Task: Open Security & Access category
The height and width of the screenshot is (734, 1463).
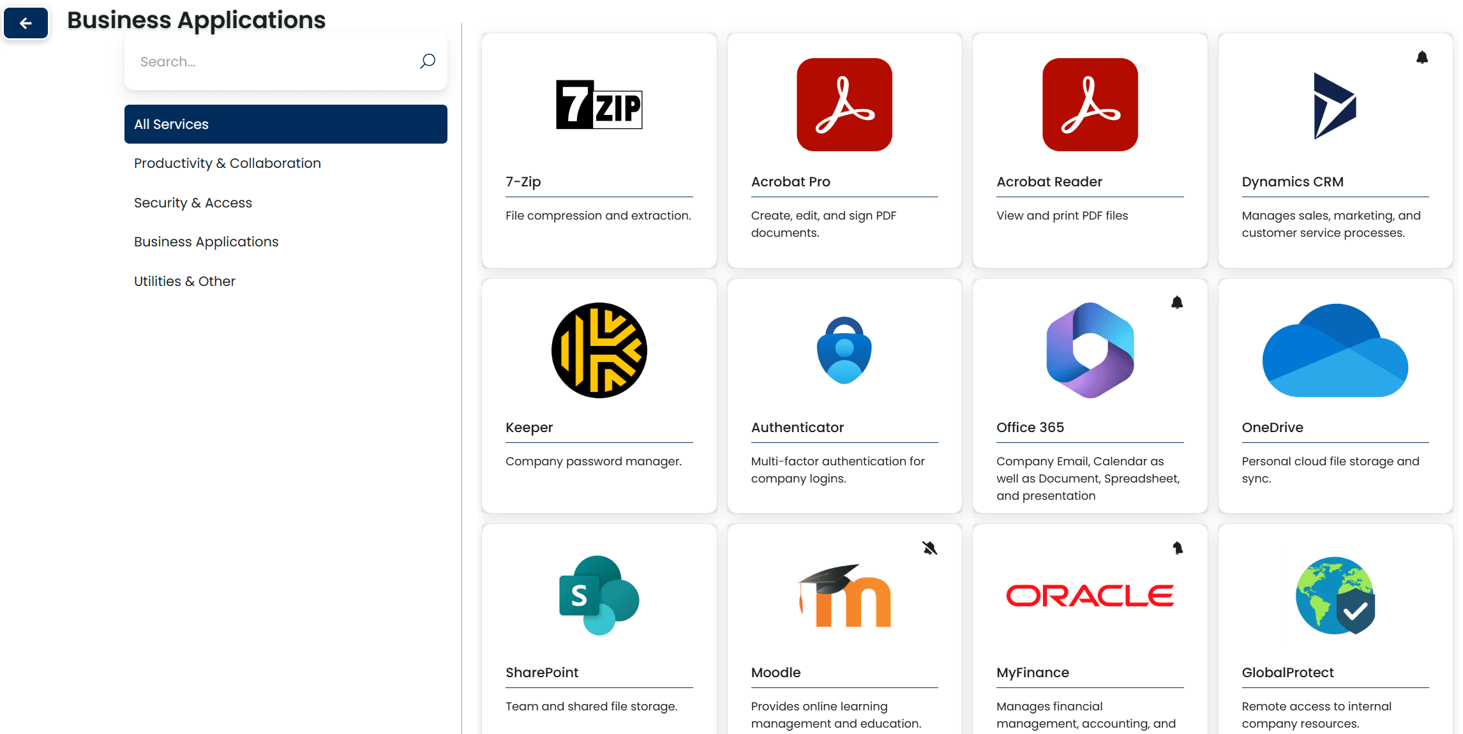Action: click(193, 203)
